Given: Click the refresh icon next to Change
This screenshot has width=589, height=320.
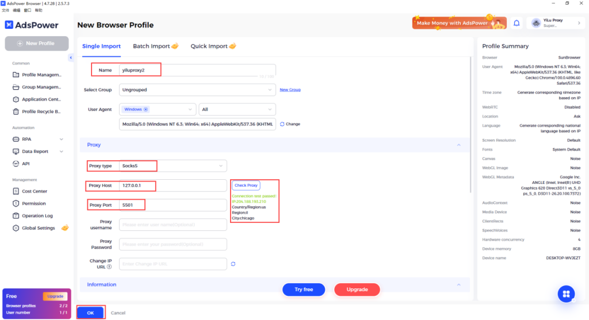Looking at the screenshot, I should (x=282, y=124).
